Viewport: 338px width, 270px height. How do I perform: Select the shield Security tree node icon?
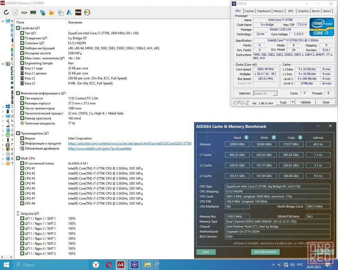point(8,149)
